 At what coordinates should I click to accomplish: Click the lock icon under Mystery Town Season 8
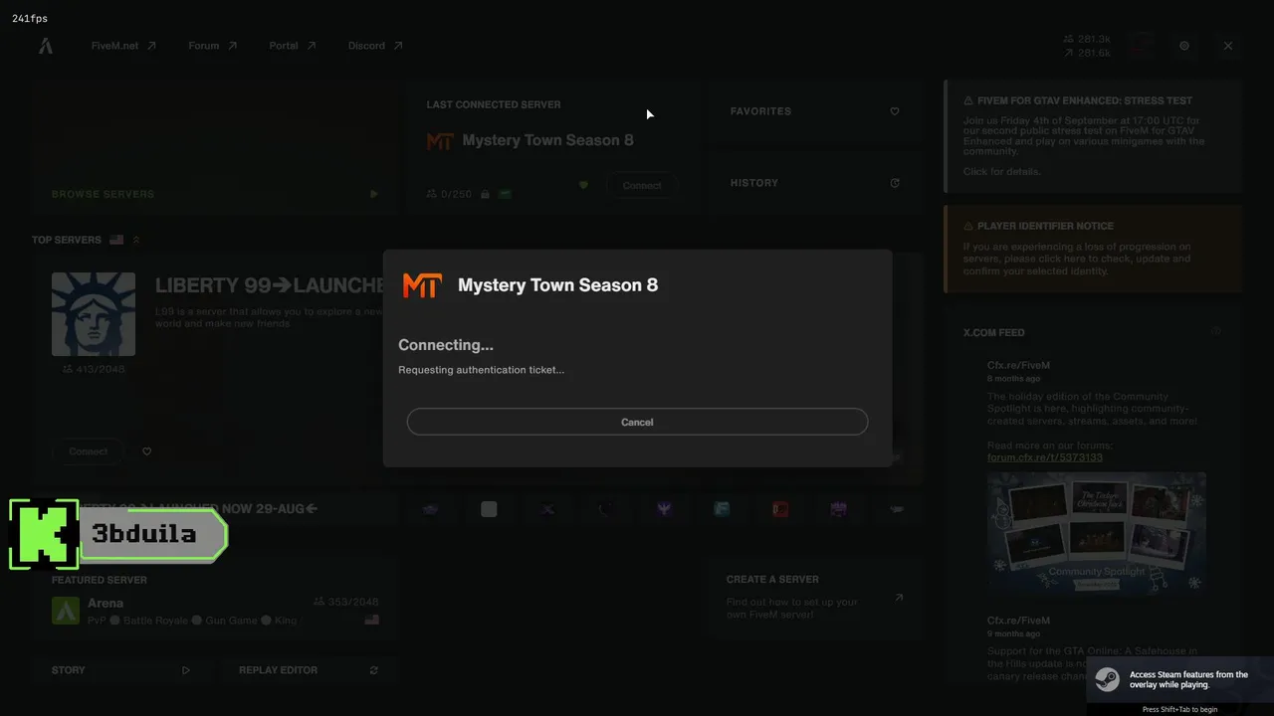[x=485, y=194]
